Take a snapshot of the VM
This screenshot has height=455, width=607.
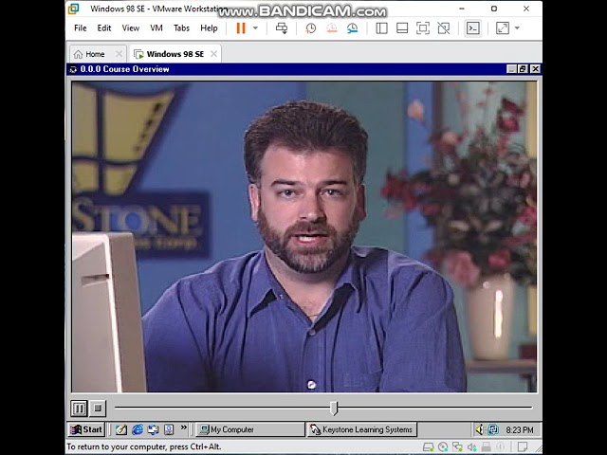point(311,28)
